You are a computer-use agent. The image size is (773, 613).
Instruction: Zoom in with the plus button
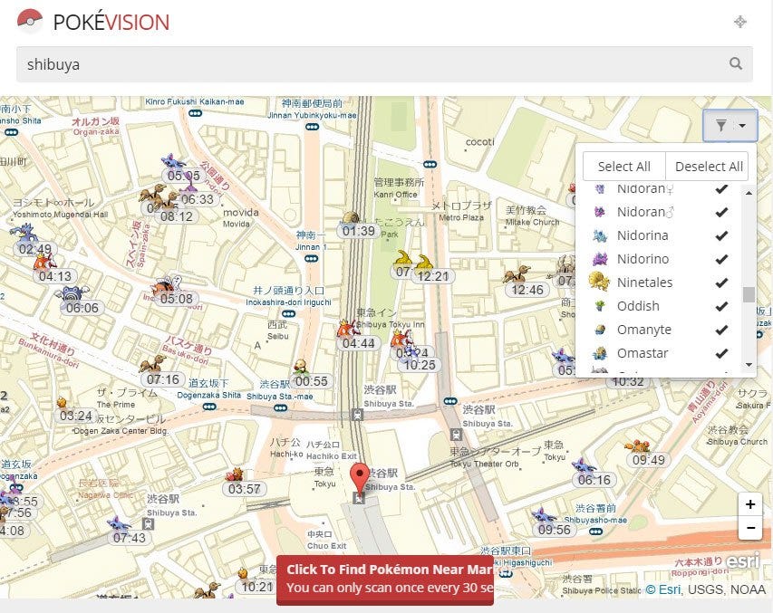pyautogui.click(x=750, y=504)
